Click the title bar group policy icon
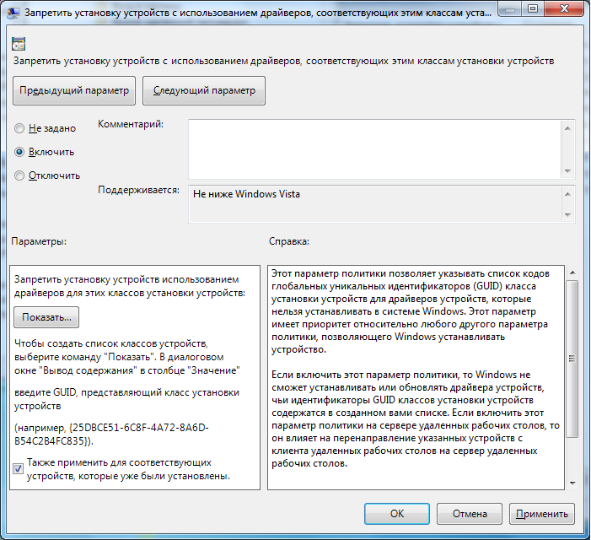 point(13,13)
